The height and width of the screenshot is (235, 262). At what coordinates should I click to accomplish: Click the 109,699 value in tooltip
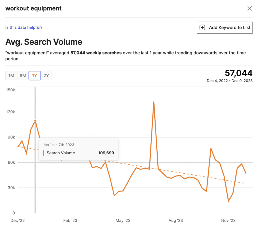click(x=106, y=153)
